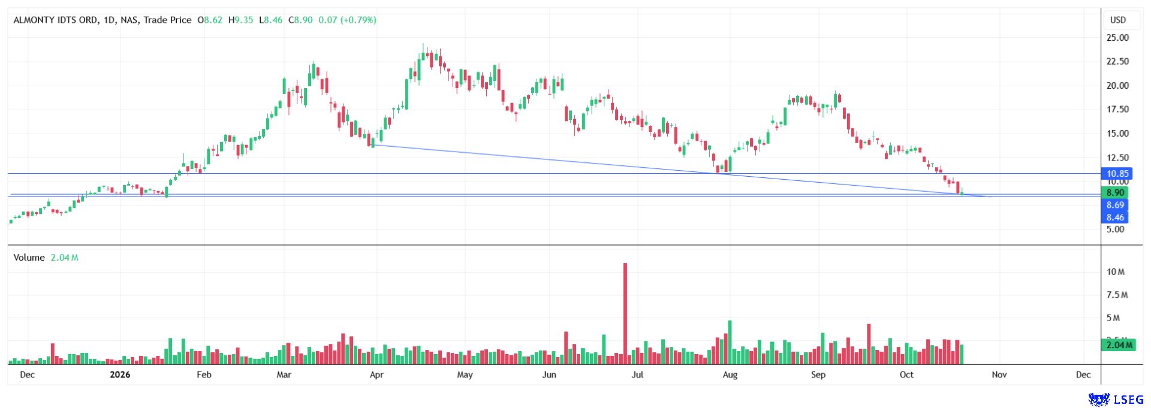
Task: Click the tallest red volume bar
Action: 625,313
